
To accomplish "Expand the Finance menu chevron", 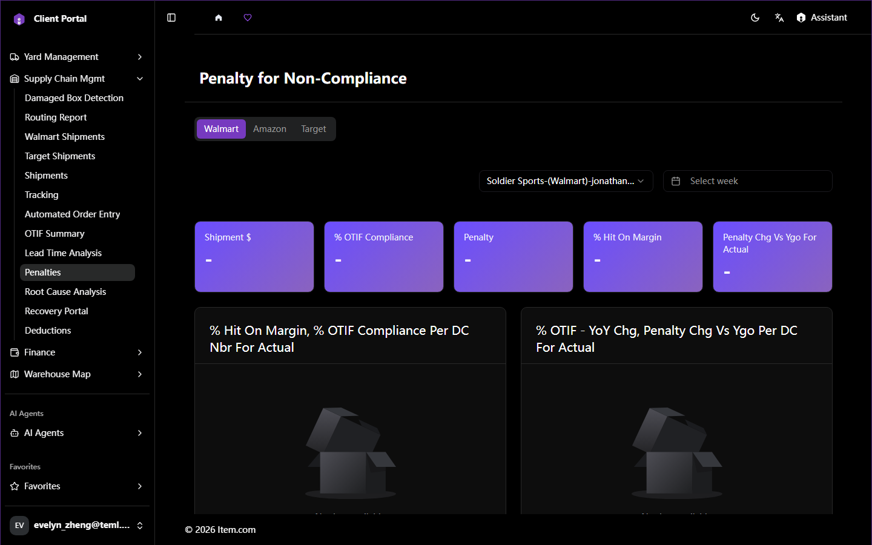I will 140,352.
